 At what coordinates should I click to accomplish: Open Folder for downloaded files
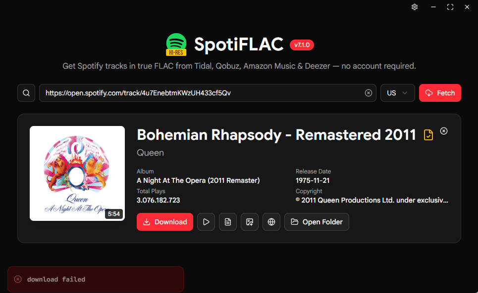tap(317, 222)
